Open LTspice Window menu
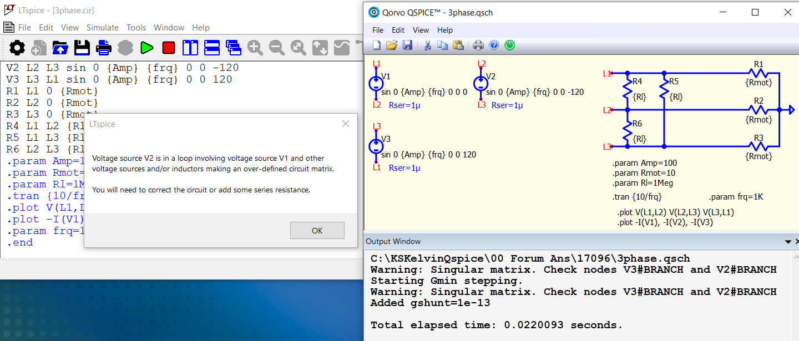Image resolution: width=799 pixels, height=341 pixels. (169, 28)
